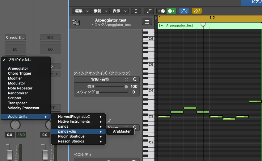Image resolution: width=262 pixels, height=161 pixels.
Task: Open EQ on first channel strip
Action: click(x=15, y=49)
